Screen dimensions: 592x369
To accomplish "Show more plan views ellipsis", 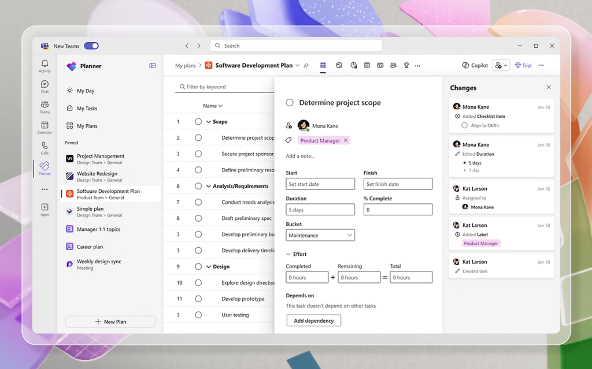I will (417, 66).
